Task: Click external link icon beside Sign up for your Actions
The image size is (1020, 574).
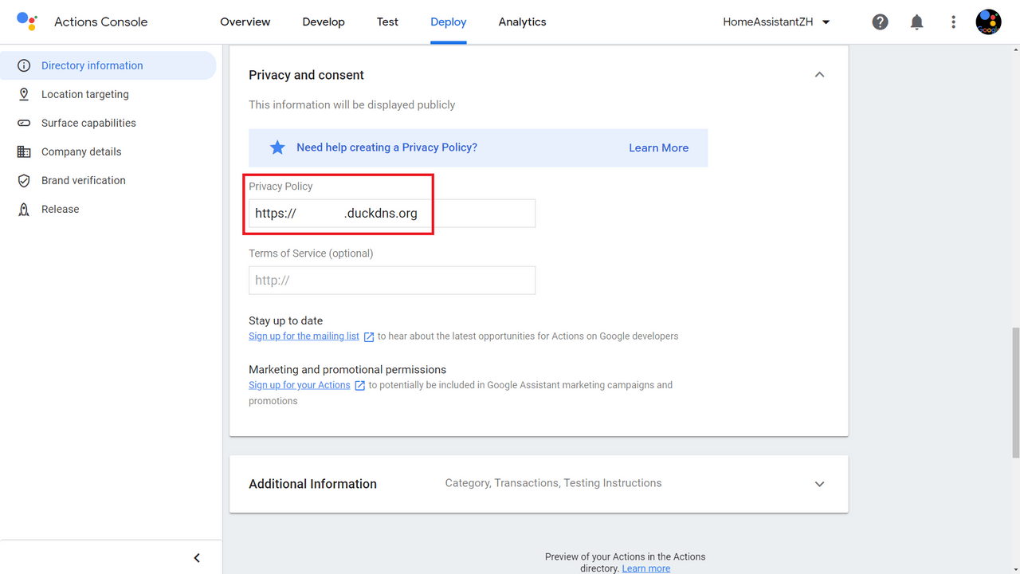Action: click(359, 386)
